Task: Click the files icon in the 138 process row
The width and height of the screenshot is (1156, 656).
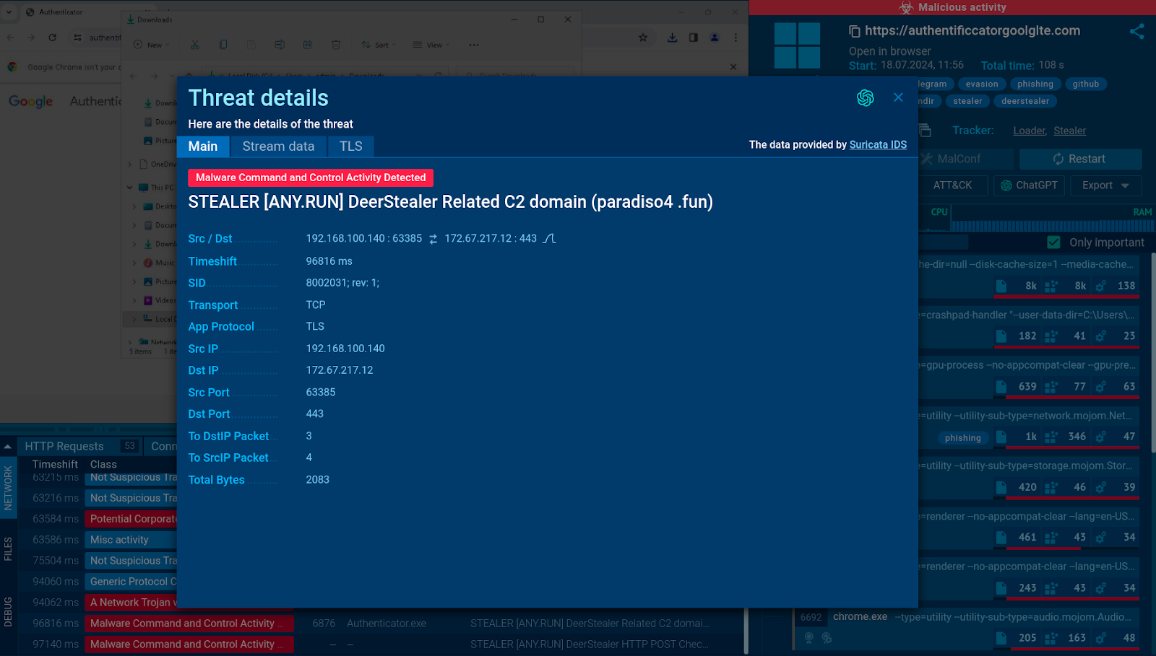Action: tap(1001, 286)
